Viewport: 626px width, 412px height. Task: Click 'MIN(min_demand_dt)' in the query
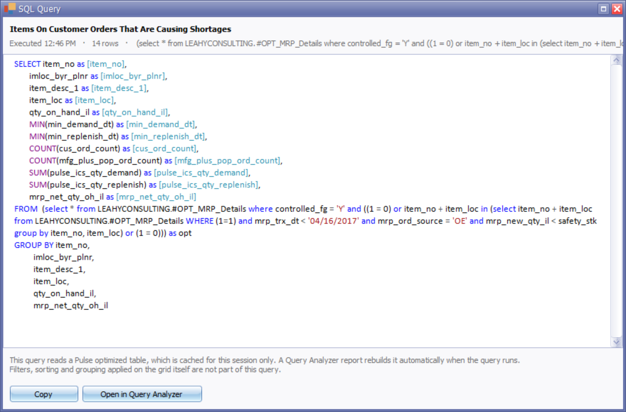(x=72, y=124)
